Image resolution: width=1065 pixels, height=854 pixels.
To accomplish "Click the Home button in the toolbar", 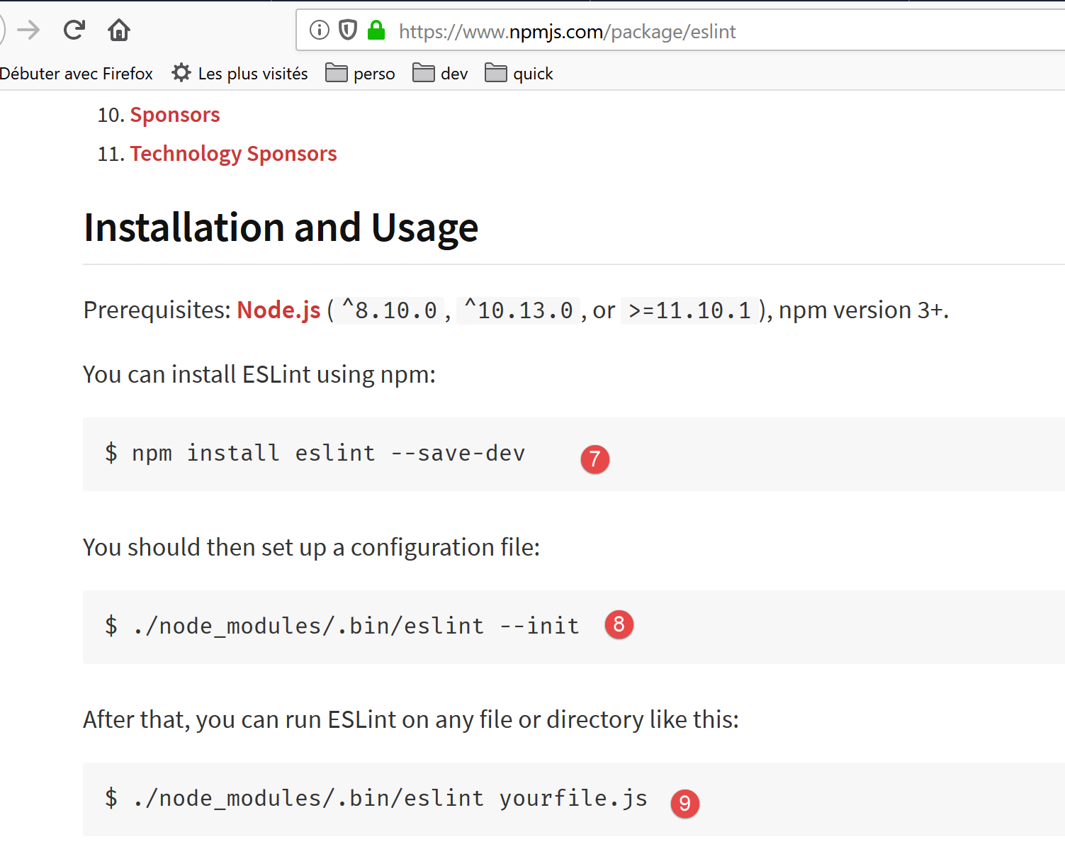I will [119, 30].
